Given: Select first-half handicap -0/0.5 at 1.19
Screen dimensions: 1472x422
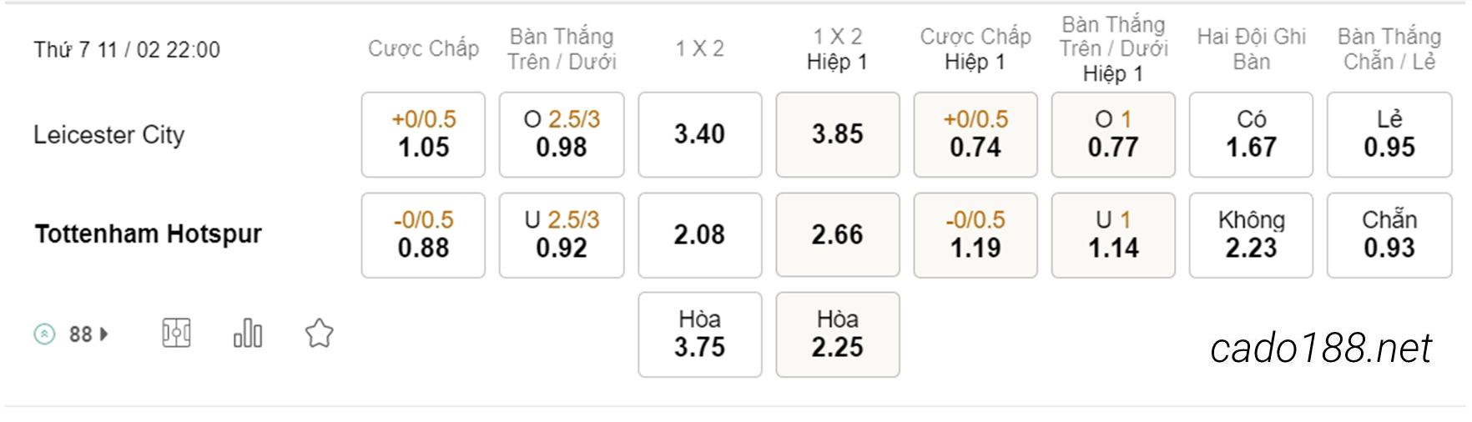Looking at the screenshot, I should [975, 235].
